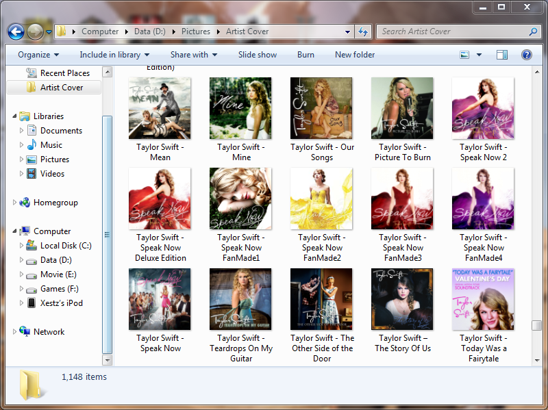
Task: Expand the Music library node
Action: pos(21,145)
